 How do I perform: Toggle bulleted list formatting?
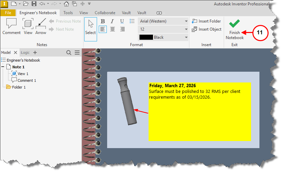tap(132, 21)
